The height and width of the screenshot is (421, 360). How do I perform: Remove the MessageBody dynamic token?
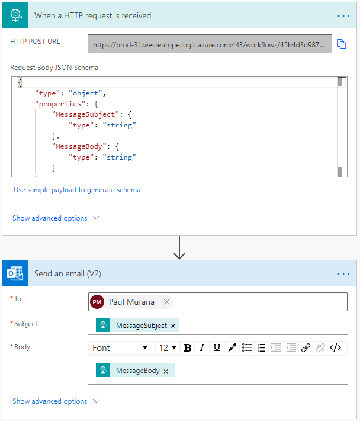(166, 371)
